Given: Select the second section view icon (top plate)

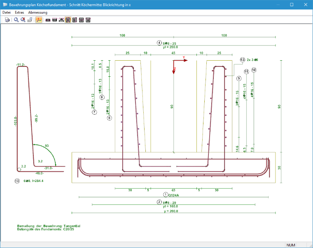Looking at the screenshot, I should [x=55, y=20].
